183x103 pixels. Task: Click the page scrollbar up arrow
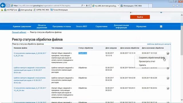click(x=182, y=15)
